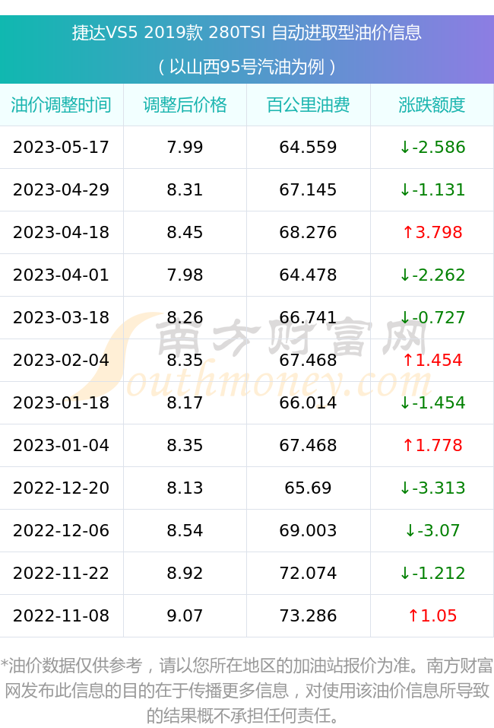Viewport: 494px width, 728px height.
Task: Click the down arrow beside -2.262
Action: [405, 275]
